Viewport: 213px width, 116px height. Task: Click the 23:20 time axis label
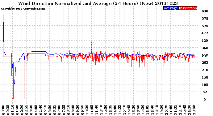click(x=189, y=110)
